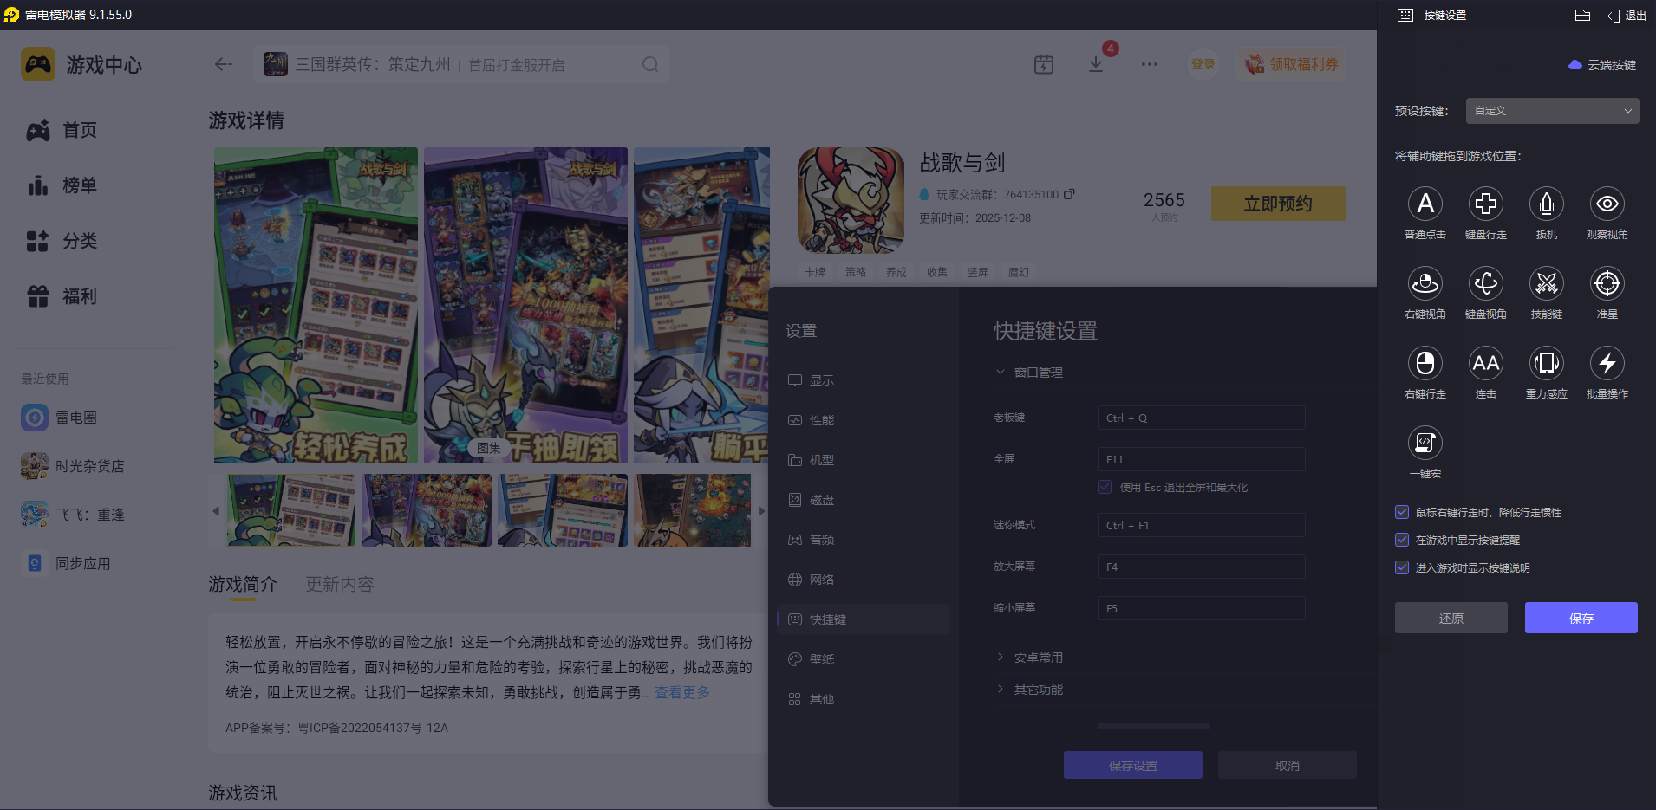Open the 预设按键 dropdown showing 自定义
This screenshot has height=810, width=1656.
(1552, 111)
